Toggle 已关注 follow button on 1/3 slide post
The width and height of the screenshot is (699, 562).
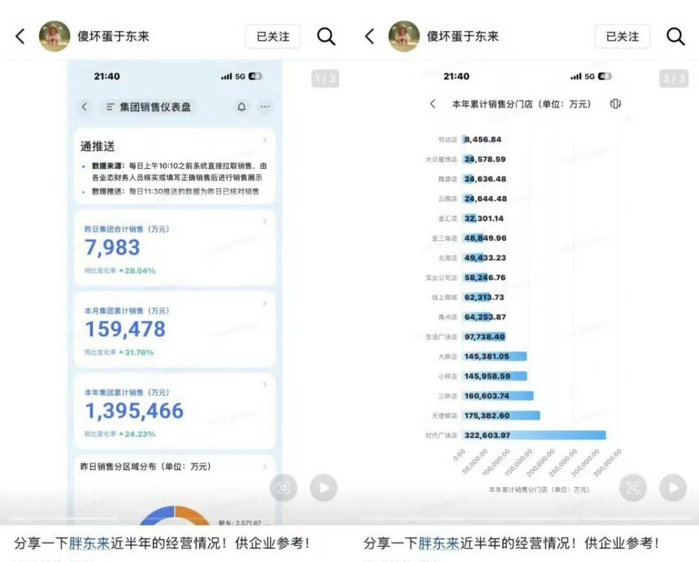click(273, 36)
